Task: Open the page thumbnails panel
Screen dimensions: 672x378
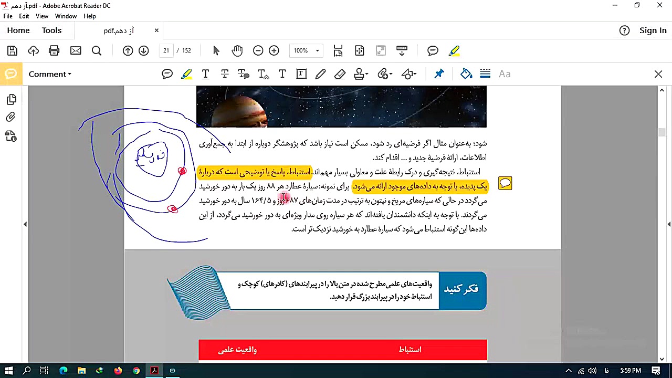Action: click(x=12, y=99)
